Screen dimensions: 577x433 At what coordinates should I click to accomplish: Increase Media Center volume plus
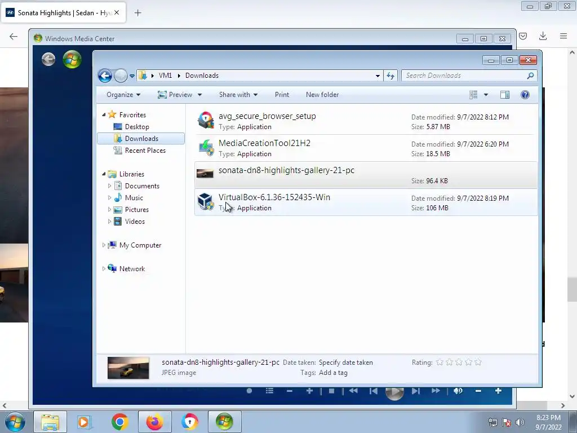pos(498,391)
